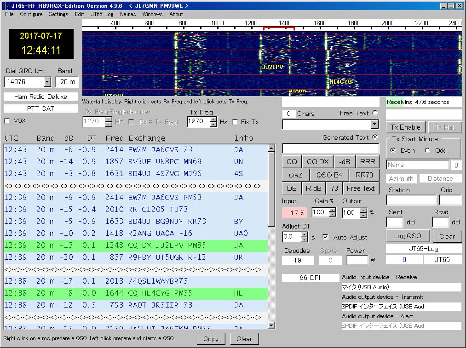Click the Clear button below decode list
This screenshot has width=466, height=348.
click(x=244, y=339)
